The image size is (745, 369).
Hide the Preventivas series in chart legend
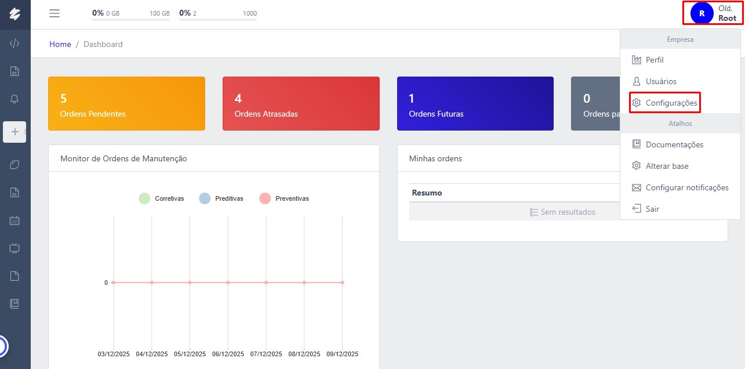(x=284, y=198)
